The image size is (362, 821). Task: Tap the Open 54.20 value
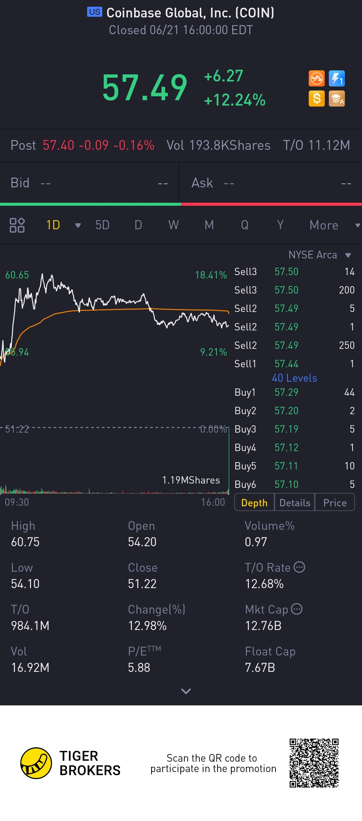[142, 542]
